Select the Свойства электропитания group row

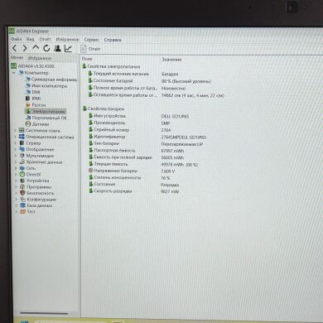click(x=111, y=66)
